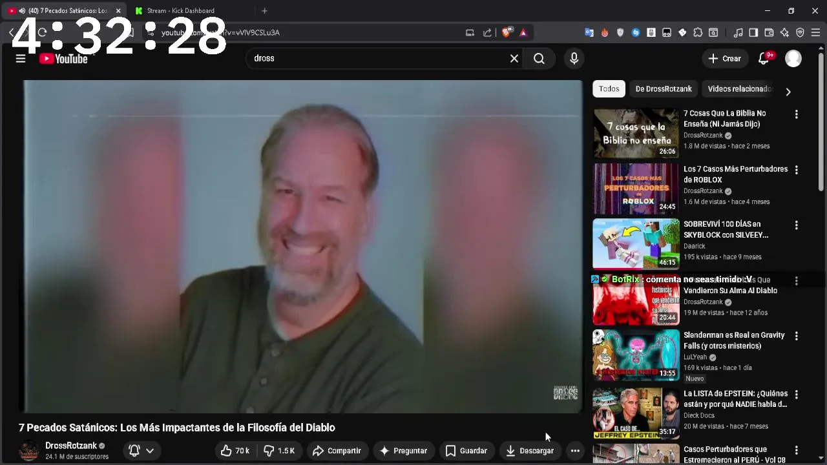Expand subscription notification options chevron
827x465 pixels.
(x=150, y=451)
